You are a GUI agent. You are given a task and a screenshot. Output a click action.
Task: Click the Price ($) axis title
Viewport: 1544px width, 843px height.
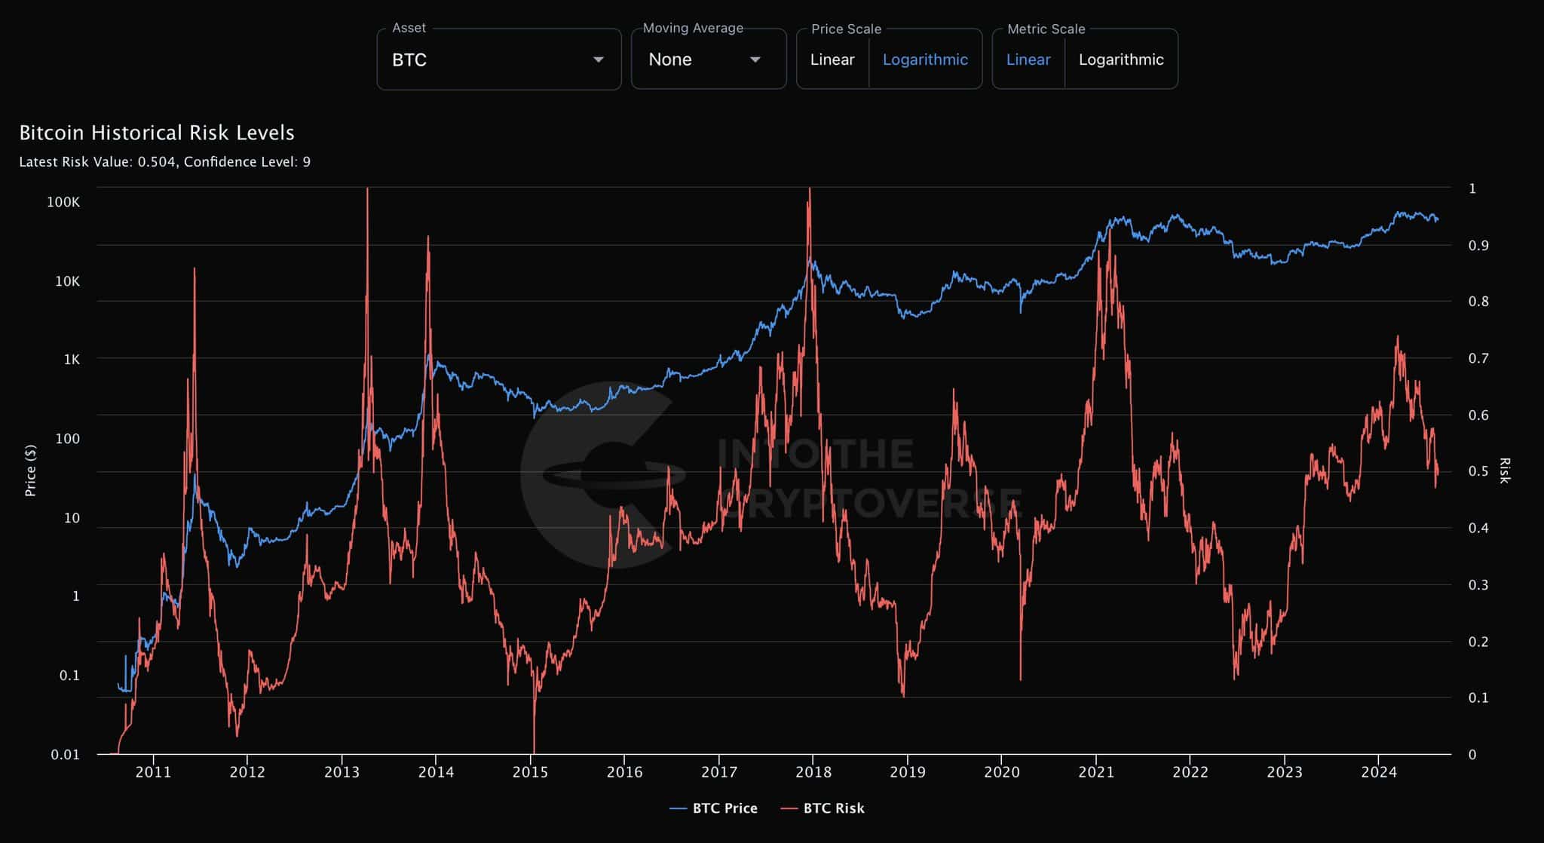pos(30,471)
